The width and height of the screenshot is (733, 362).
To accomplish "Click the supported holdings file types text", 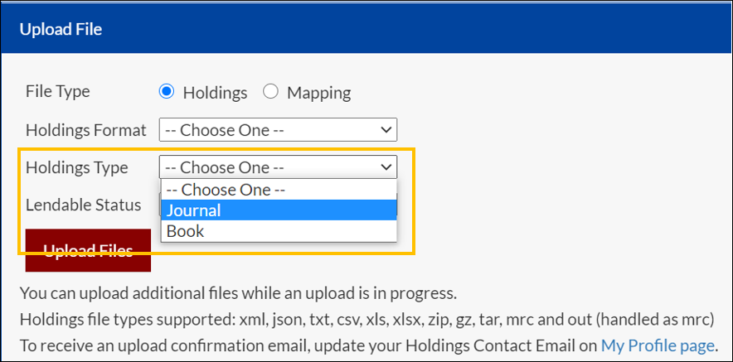I will pyautogui.click(x=367, y=320).
